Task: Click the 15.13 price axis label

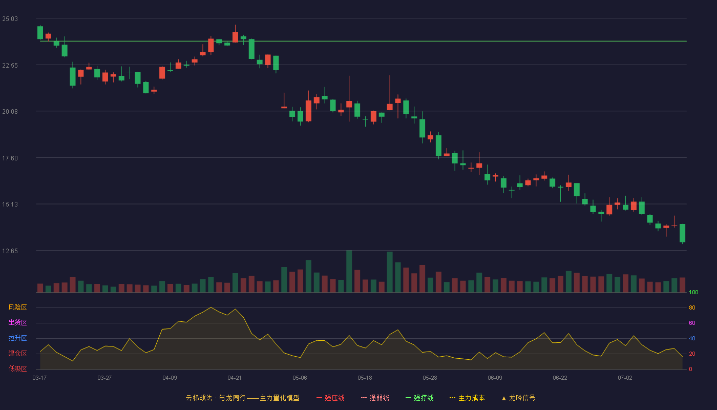Action: click(x=10, y=204)
